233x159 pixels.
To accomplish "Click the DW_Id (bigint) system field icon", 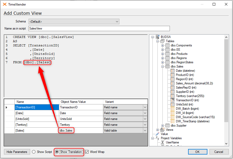I will click(173, 113).
